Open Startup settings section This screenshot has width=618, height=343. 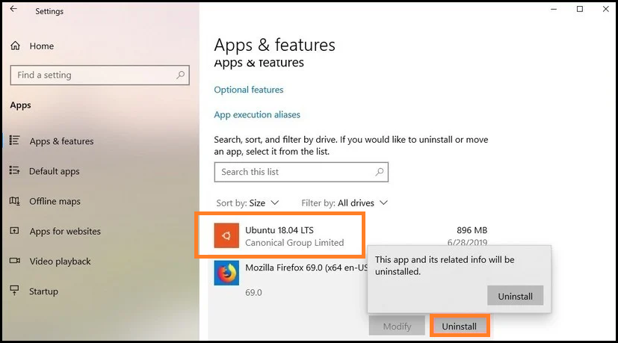(43, 291)
